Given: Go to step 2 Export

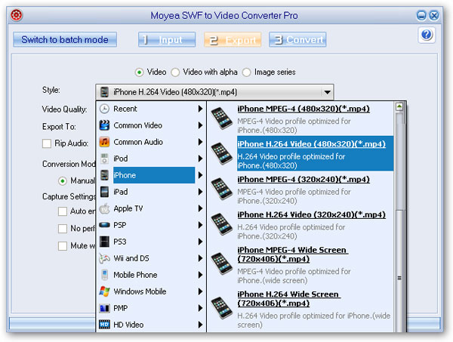Looking at the screenshot, I should 233,39.
